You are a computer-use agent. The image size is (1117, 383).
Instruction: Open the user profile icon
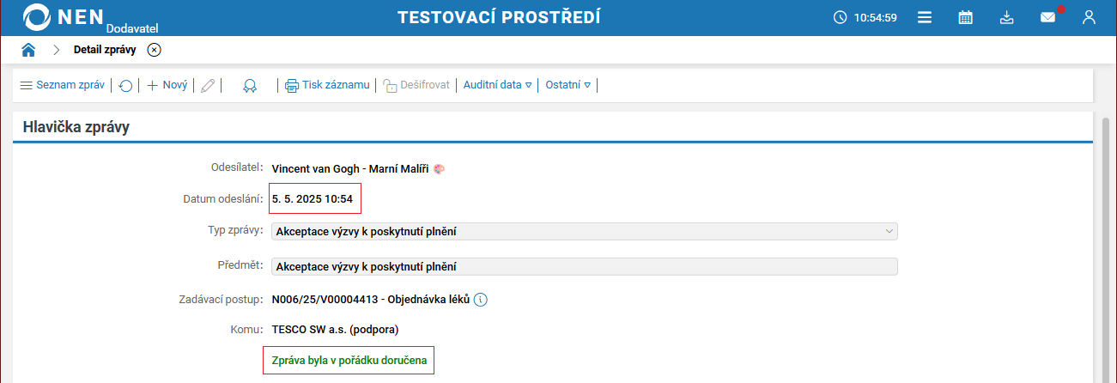point(1089,17)
